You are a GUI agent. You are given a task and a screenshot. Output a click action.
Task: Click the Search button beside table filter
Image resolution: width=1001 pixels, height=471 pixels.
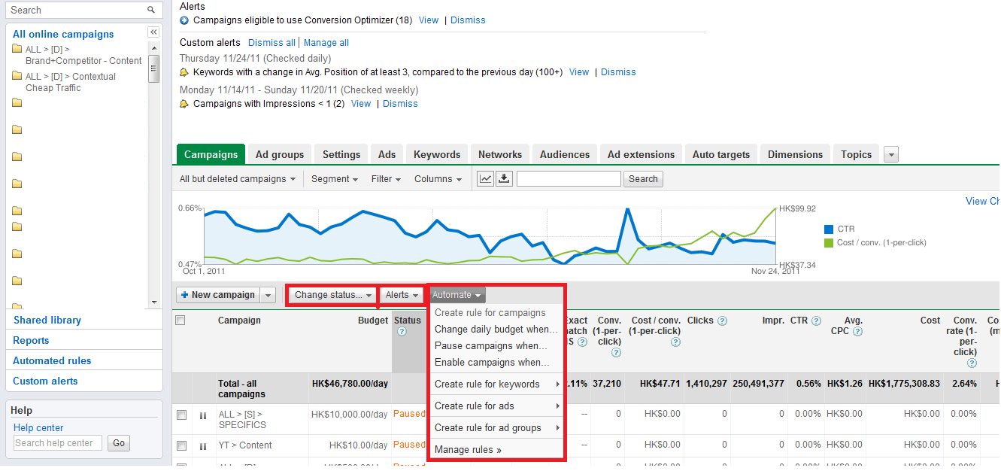click(643, 179)
